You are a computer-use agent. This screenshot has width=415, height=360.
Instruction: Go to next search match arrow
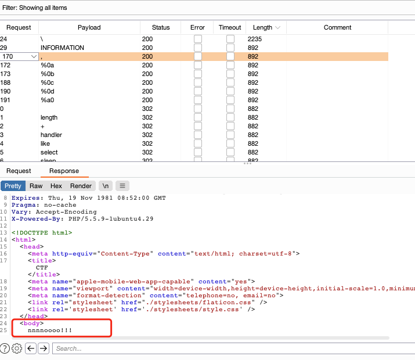click(x=42, y=348)
